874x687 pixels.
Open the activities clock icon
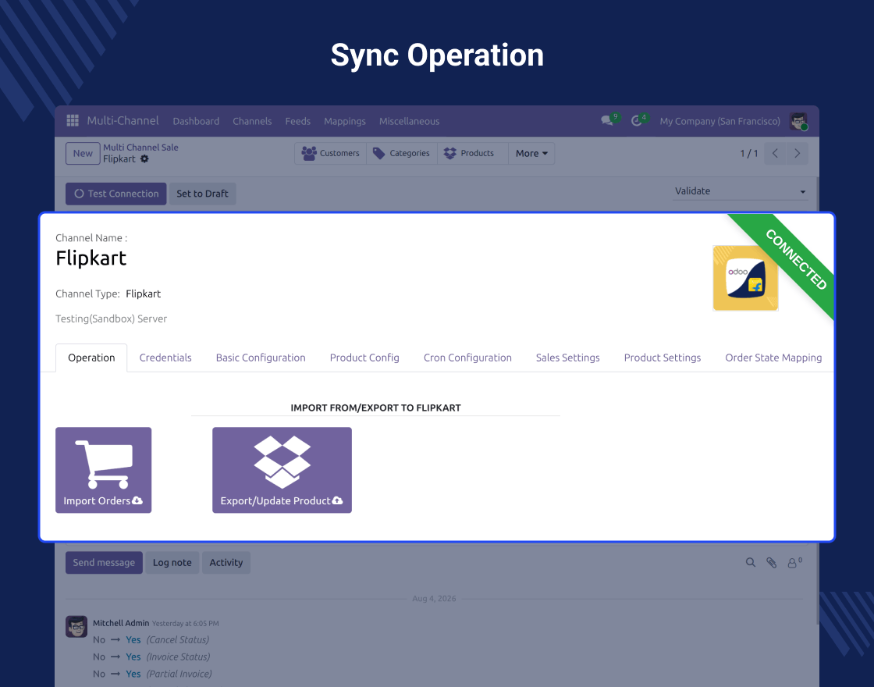click(637, 120)
